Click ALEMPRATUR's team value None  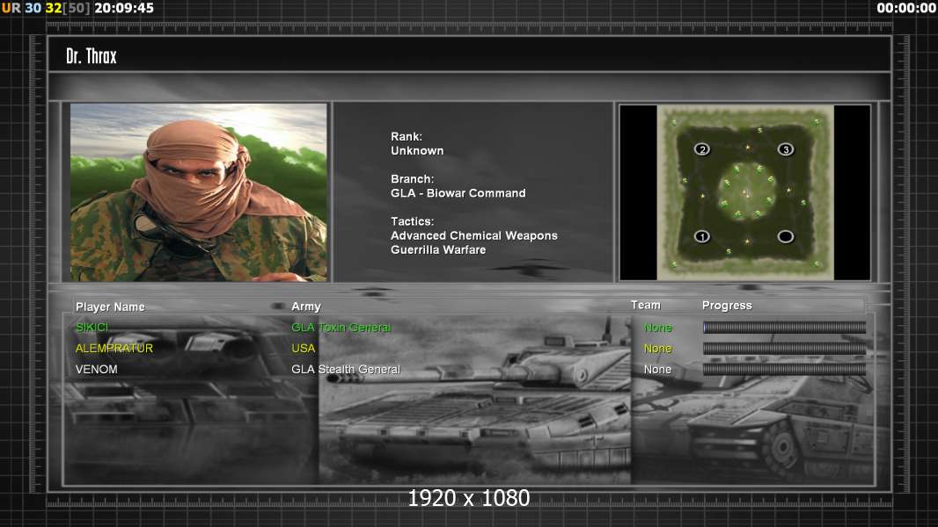657,348
